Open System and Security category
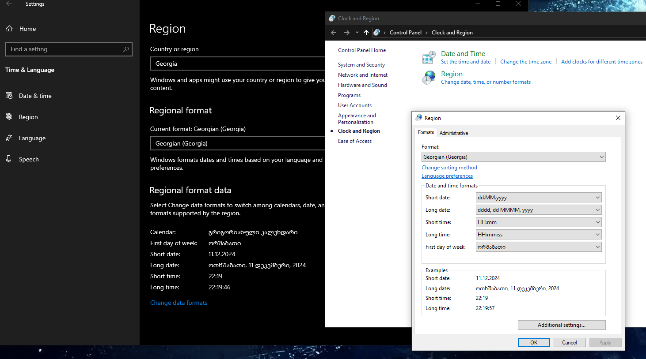This screenshot has width=646, height=359. 361,65
